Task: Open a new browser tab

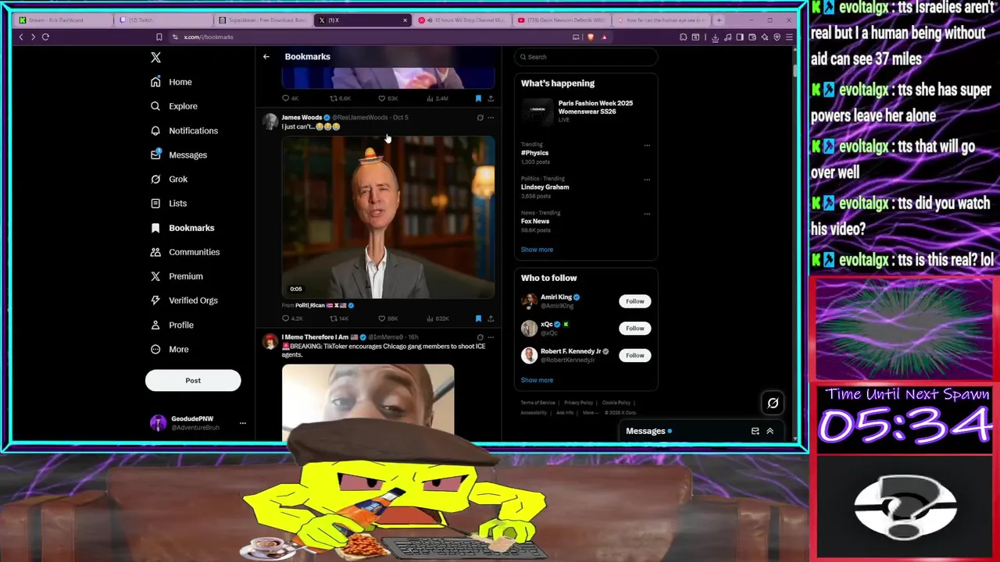Action: tap(719, 20)
